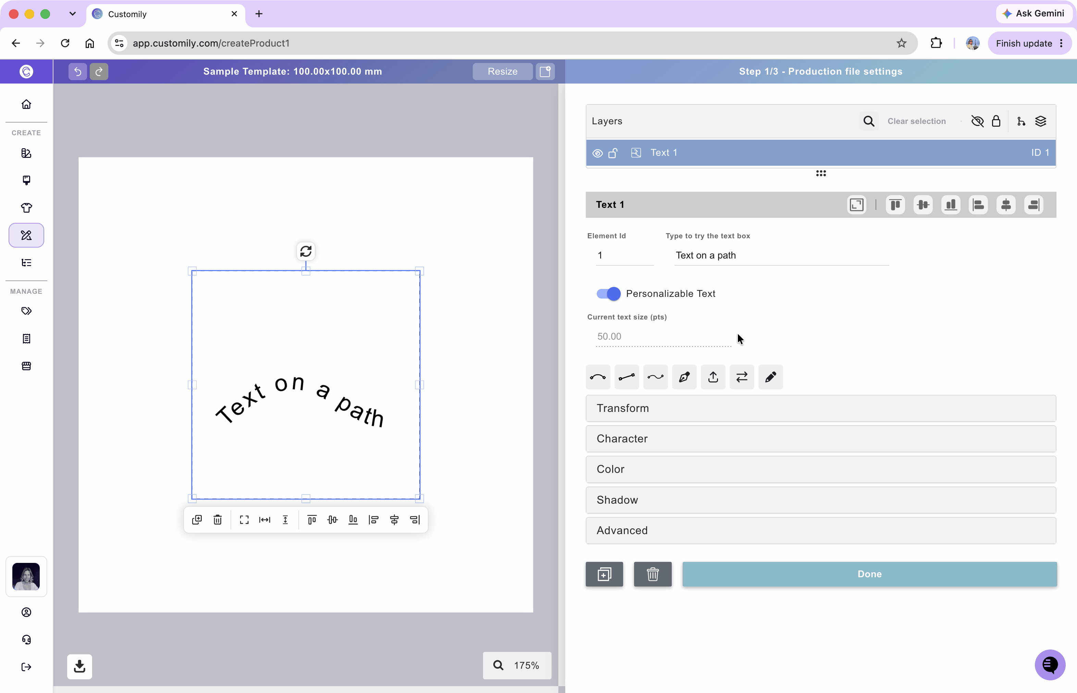The width and height of the screenshot is (1077, 693).
Task: Click the Customily browser tab
Action: coord(165,14)
